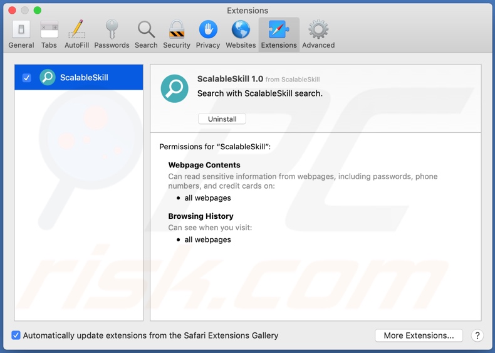Click the 'Webpage Contents' heading

204,165
